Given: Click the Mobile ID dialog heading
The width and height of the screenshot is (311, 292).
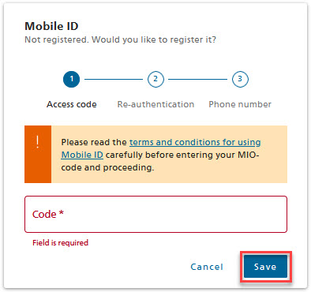Looking at the screenshot, I should point(51,26).
